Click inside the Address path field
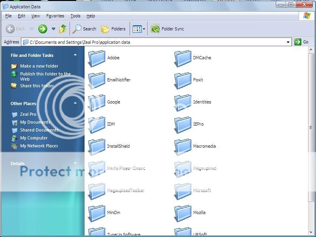 [x=158, y=42]
